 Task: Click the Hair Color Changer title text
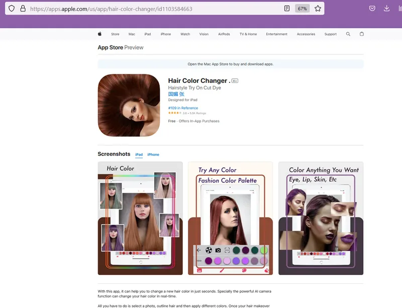tap(199, 81)
